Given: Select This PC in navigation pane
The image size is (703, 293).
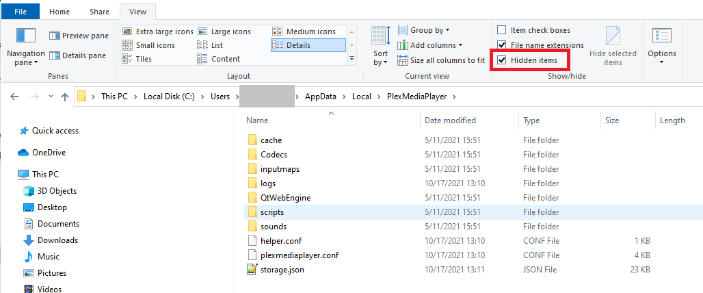Looking at the screenshot, I should 38,174.
